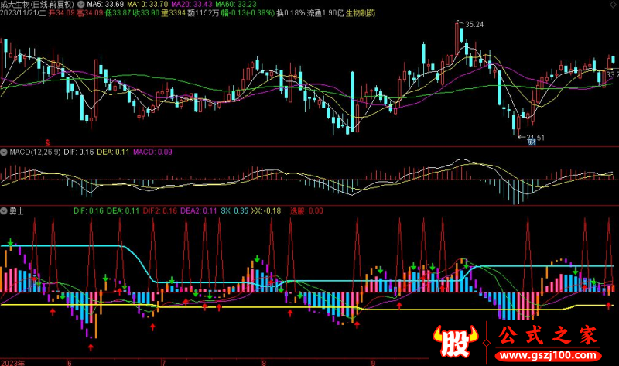The width and height of the screenshot is (619, 366).
Task: Click the volume value 量3394
Action: (x=173, y=13)
